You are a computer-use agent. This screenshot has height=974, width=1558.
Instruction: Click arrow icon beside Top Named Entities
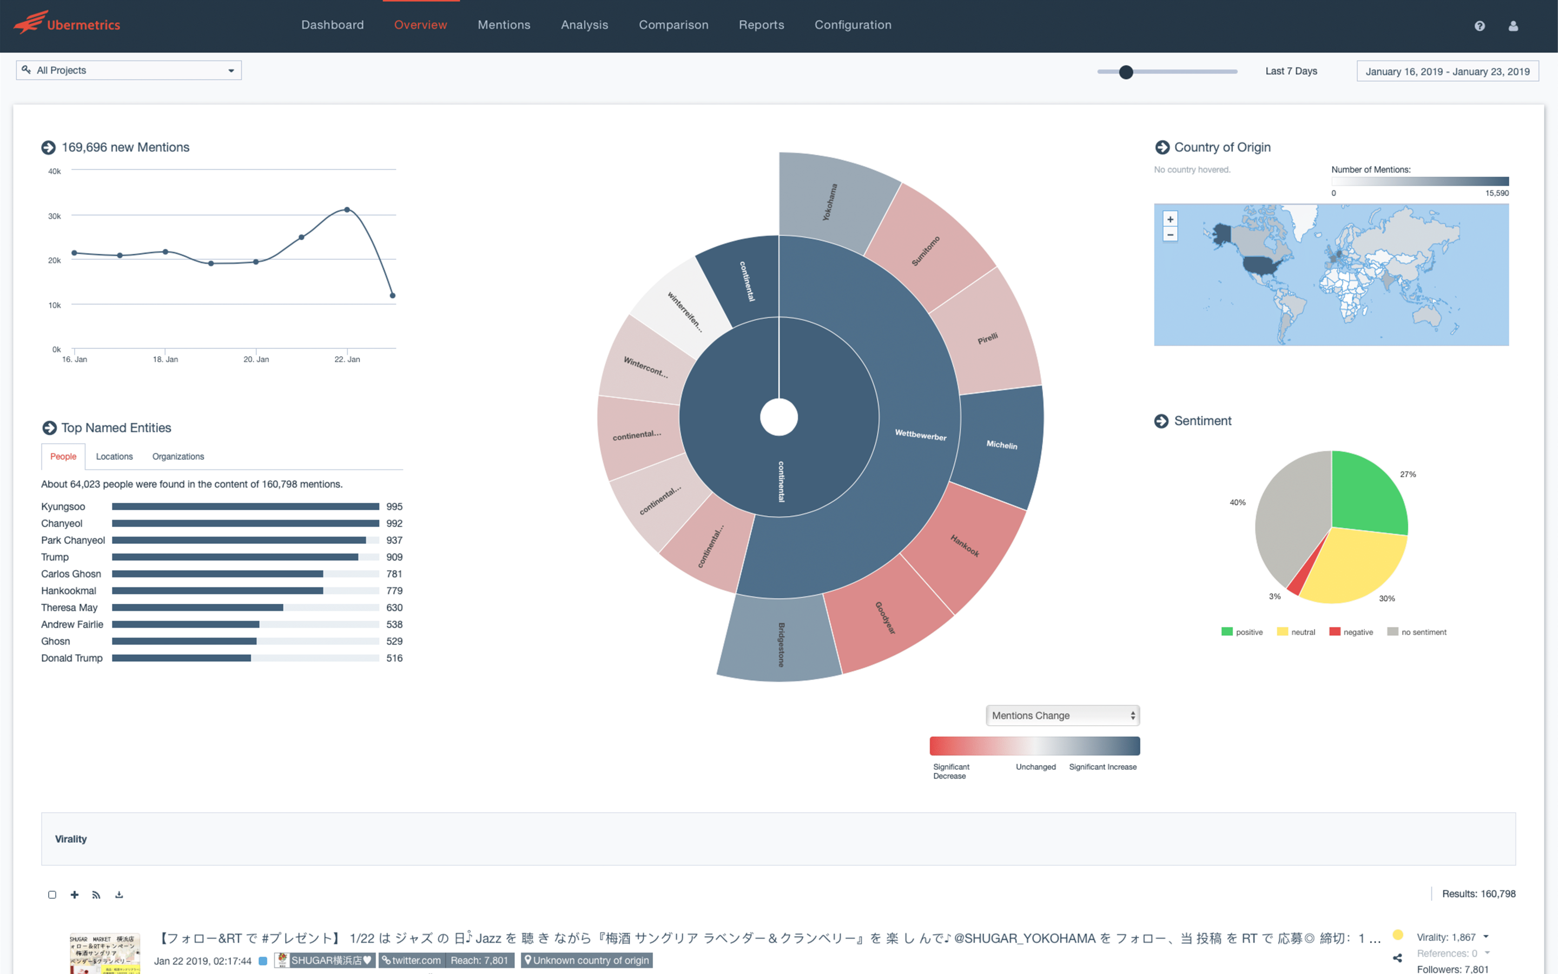49,427
